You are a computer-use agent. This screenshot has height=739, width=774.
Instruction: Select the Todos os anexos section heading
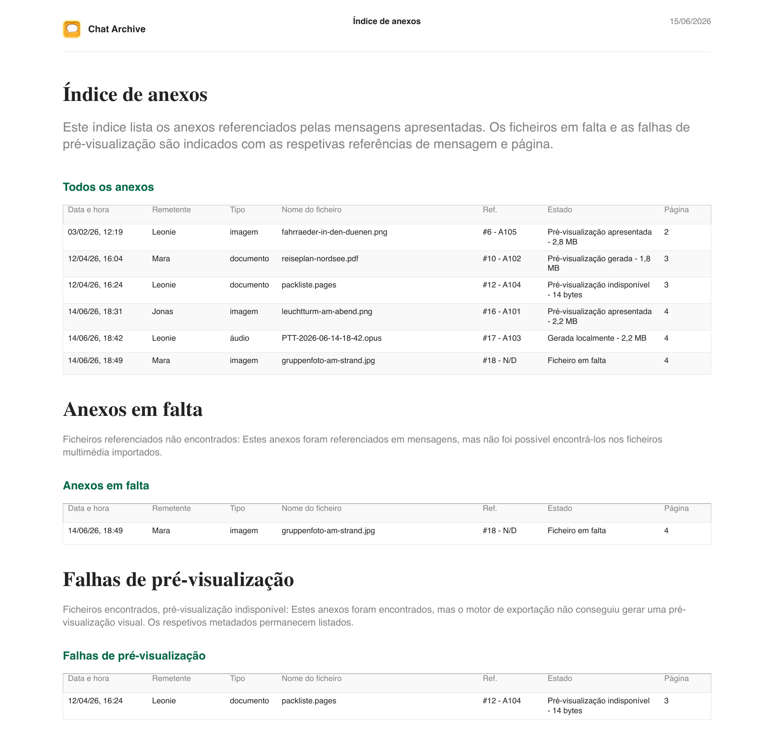coord(108,187)
